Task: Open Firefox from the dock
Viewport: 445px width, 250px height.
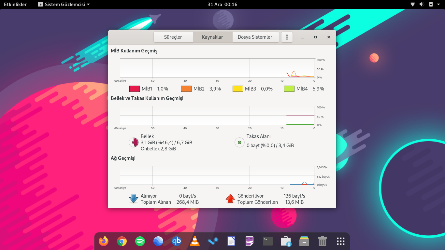Action: pyautogui.click(x=104, y=241)
